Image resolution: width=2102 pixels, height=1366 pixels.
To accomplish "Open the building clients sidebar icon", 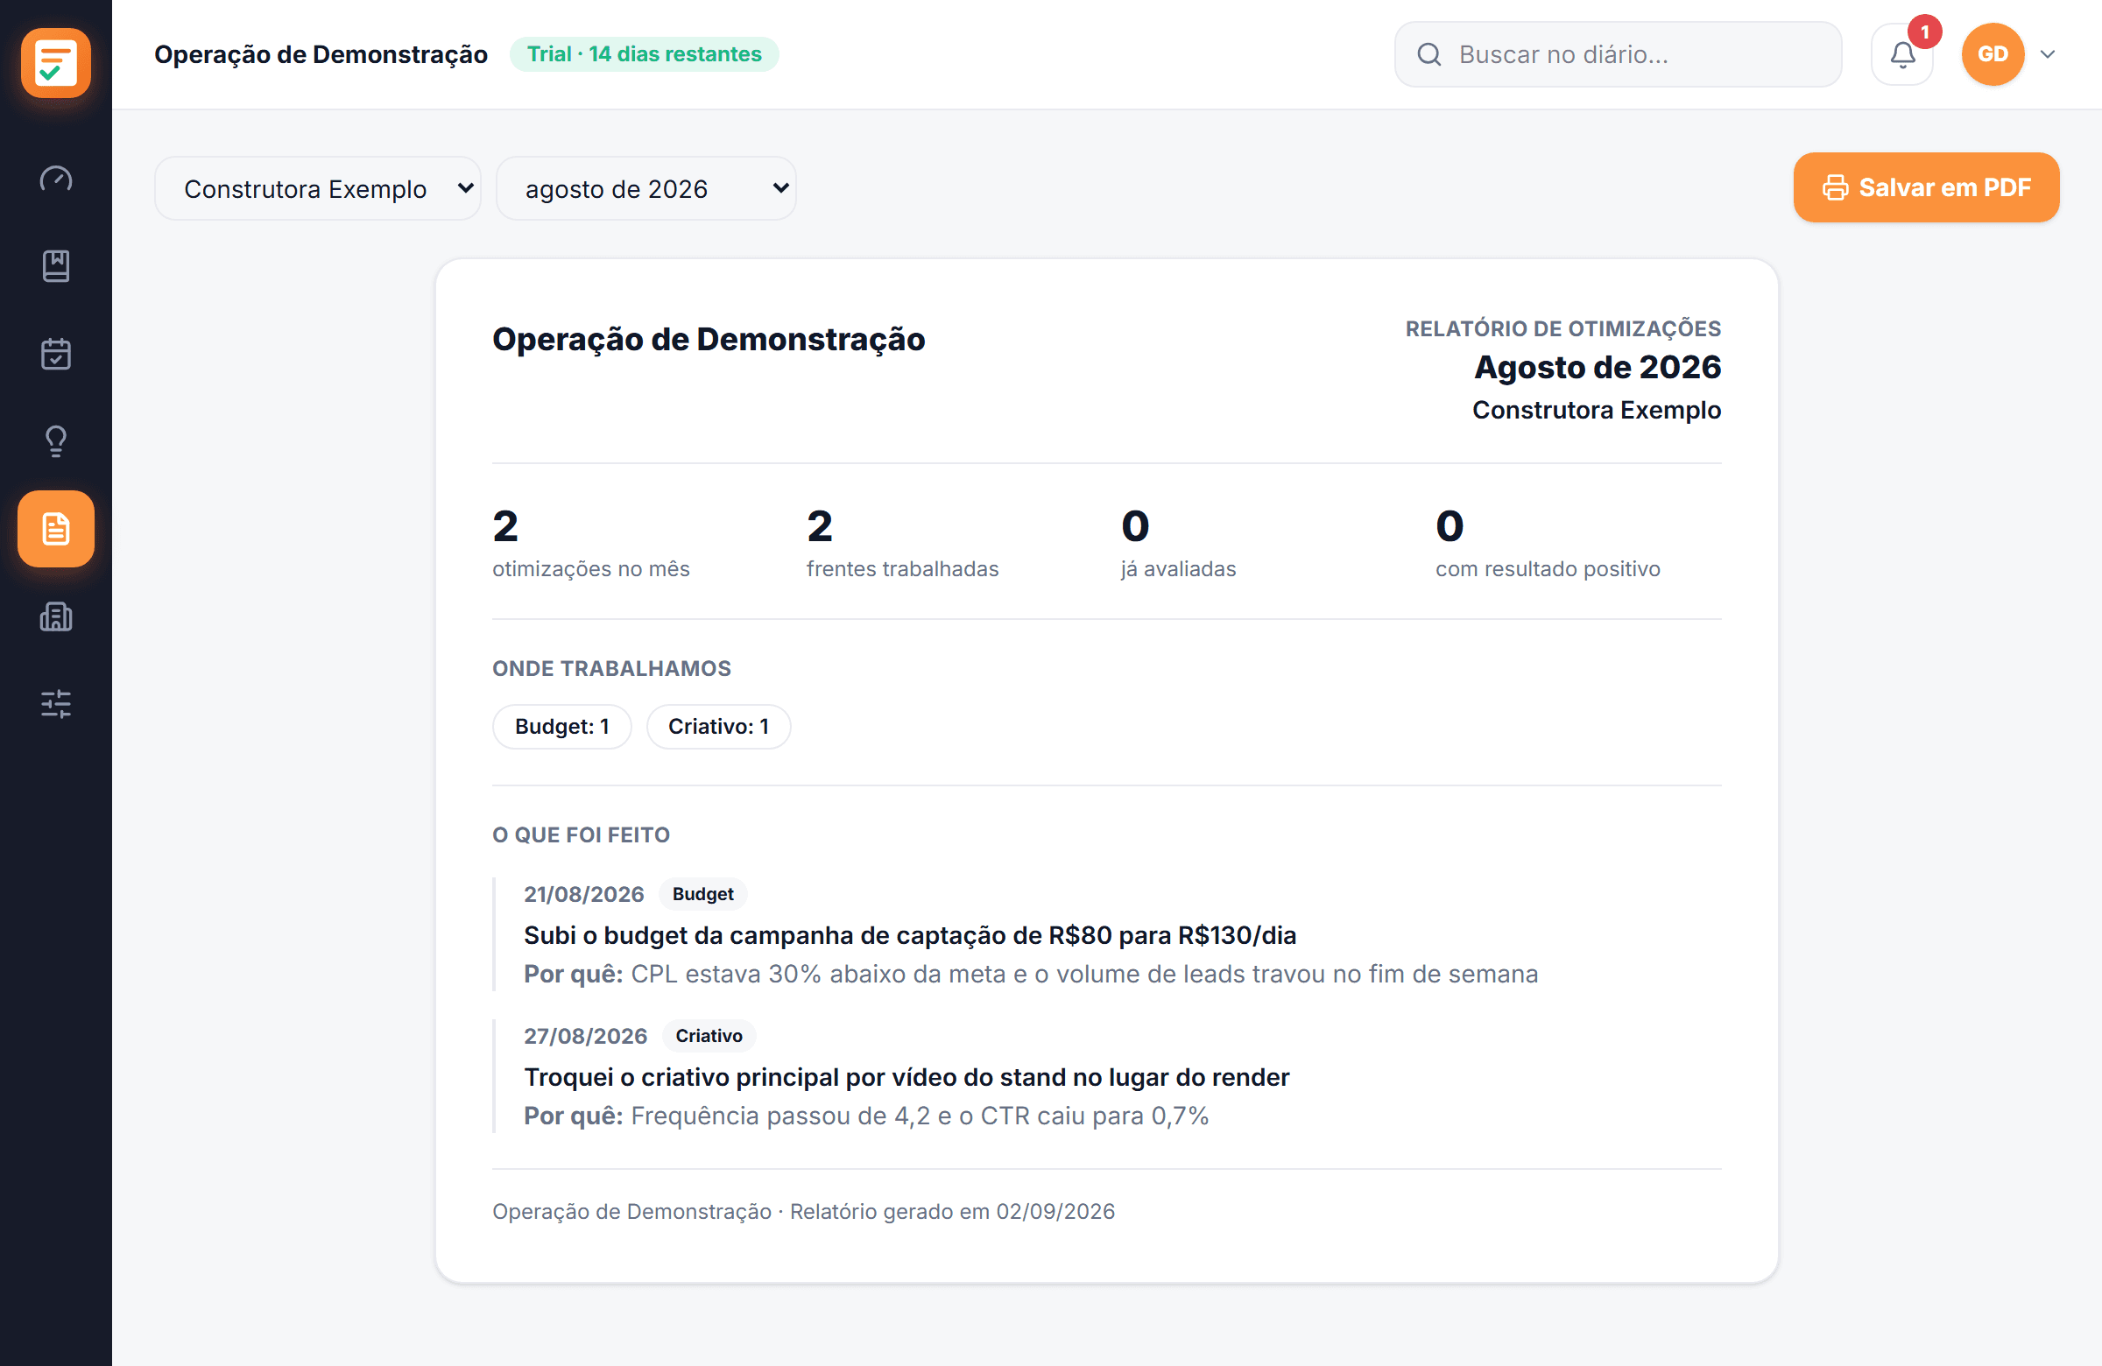I will coord(56,616).
